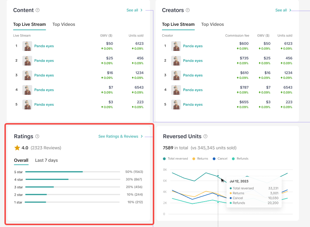The width and height of the screenshot is (310, 227).
Task: Expand Content panel via See all chevron
Action: pyautogui.click(x=141, y=10)
